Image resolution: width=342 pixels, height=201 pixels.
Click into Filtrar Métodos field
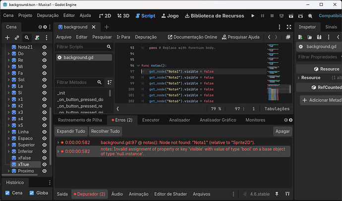(x=79, y=82)
